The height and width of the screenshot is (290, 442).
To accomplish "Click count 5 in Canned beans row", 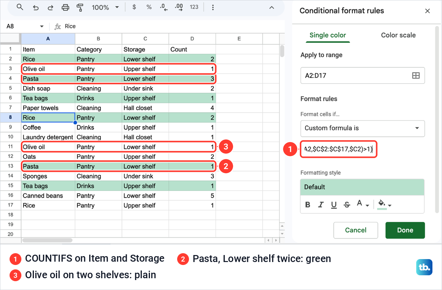I will click(x=192, y=196).
